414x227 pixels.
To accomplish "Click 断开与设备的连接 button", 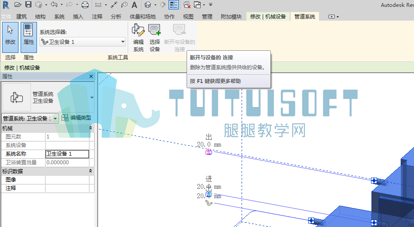I will click(180, 38).
